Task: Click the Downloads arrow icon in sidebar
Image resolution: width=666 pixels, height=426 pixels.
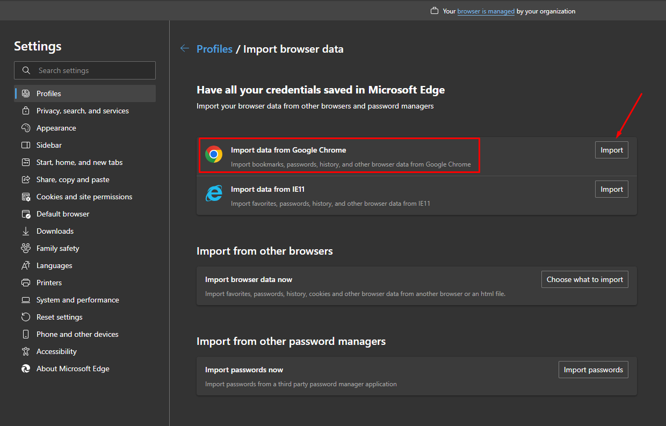Action: [x=25, y=231]
